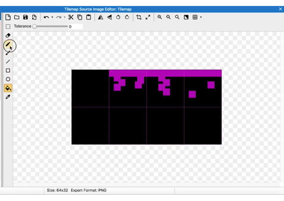Select the Color picker eyedropper tool
This screenshot has height=201, width=284.
[x=8, y=97]
